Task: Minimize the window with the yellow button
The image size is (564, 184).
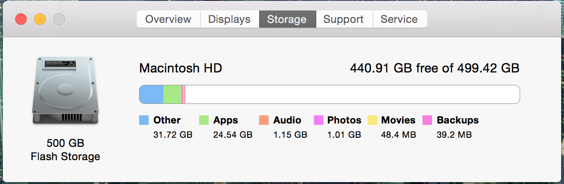Action: [40, 19]
